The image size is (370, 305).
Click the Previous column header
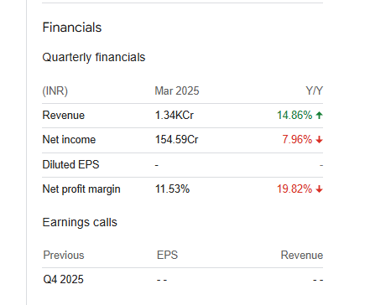64,255
